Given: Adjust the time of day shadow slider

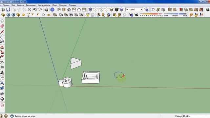Looking at the screenshot, I should [x=175, y=14].
